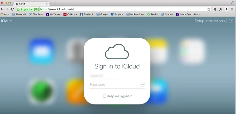This screenshot has width=236, height=114.
Task: Expand the Bookmarklets folder
Action: [135, 14]
